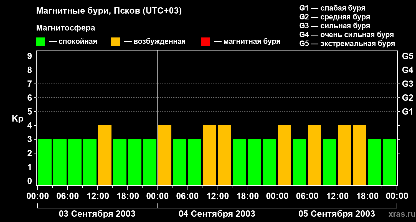Click the '— магнитная буря' legend label
This screenshot has width=416, height=222.
[247, 42]
